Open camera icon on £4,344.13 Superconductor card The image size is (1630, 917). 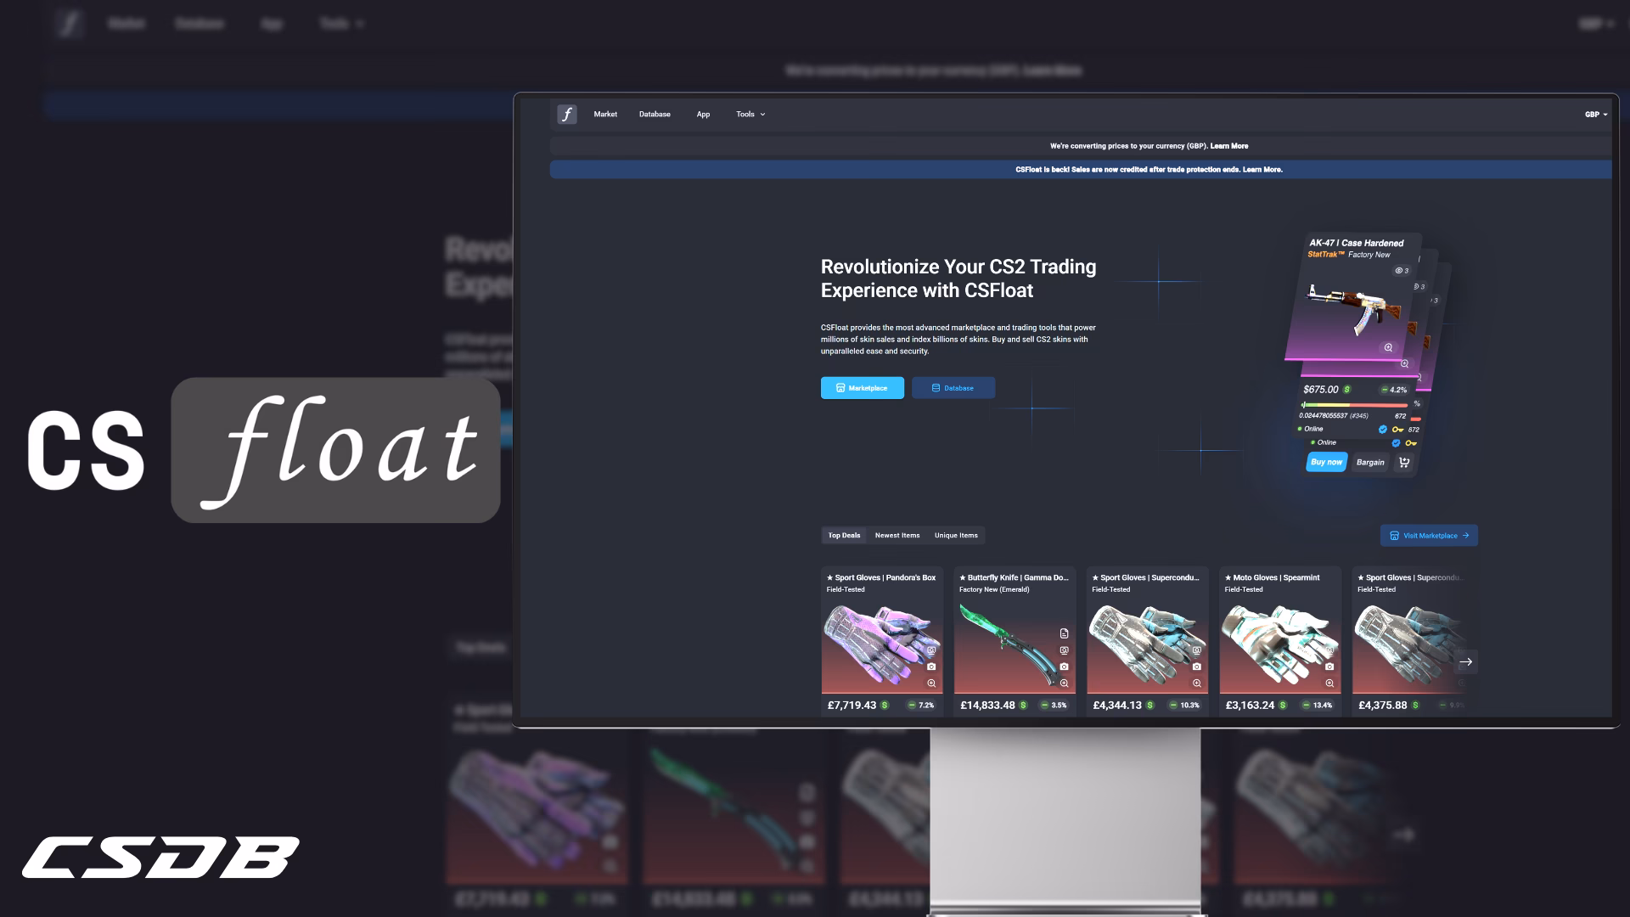click(1196, 667)
